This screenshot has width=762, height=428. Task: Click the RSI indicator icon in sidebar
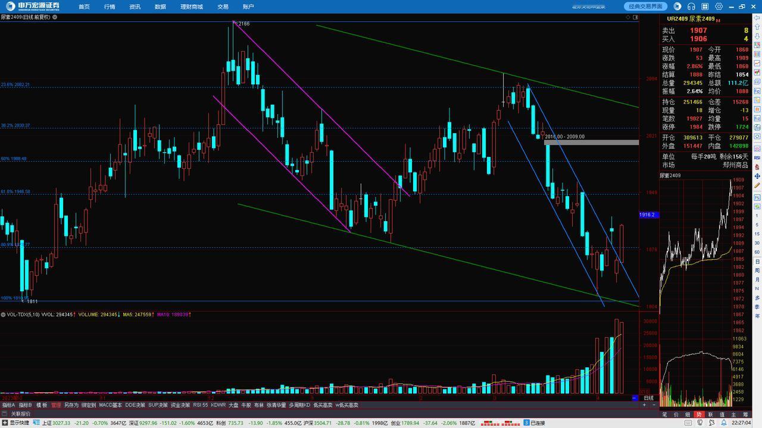click(x=756, y=158)
